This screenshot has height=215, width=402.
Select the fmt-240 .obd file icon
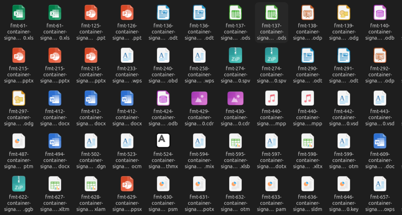tap(163, 55)
